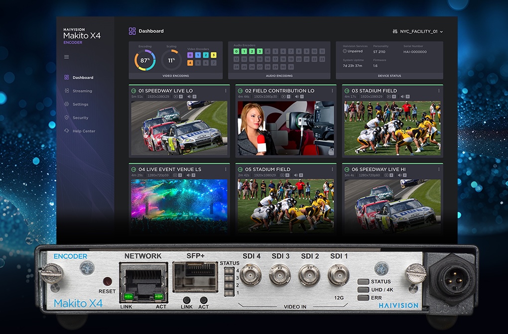Open the 04 LIVE EVENT VENUE concert preview
Screen dimensions: 508x334
[179, 206]
